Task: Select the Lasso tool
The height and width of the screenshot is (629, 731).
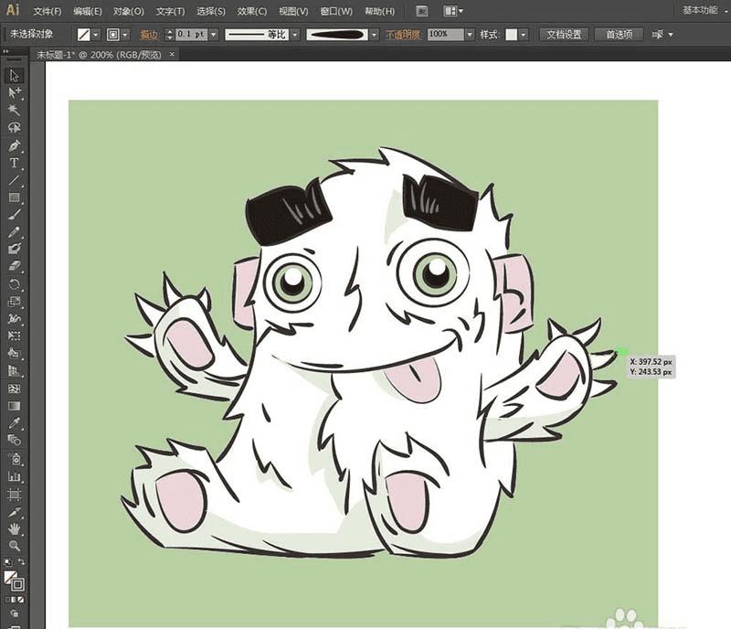Action: pos(14,127)
